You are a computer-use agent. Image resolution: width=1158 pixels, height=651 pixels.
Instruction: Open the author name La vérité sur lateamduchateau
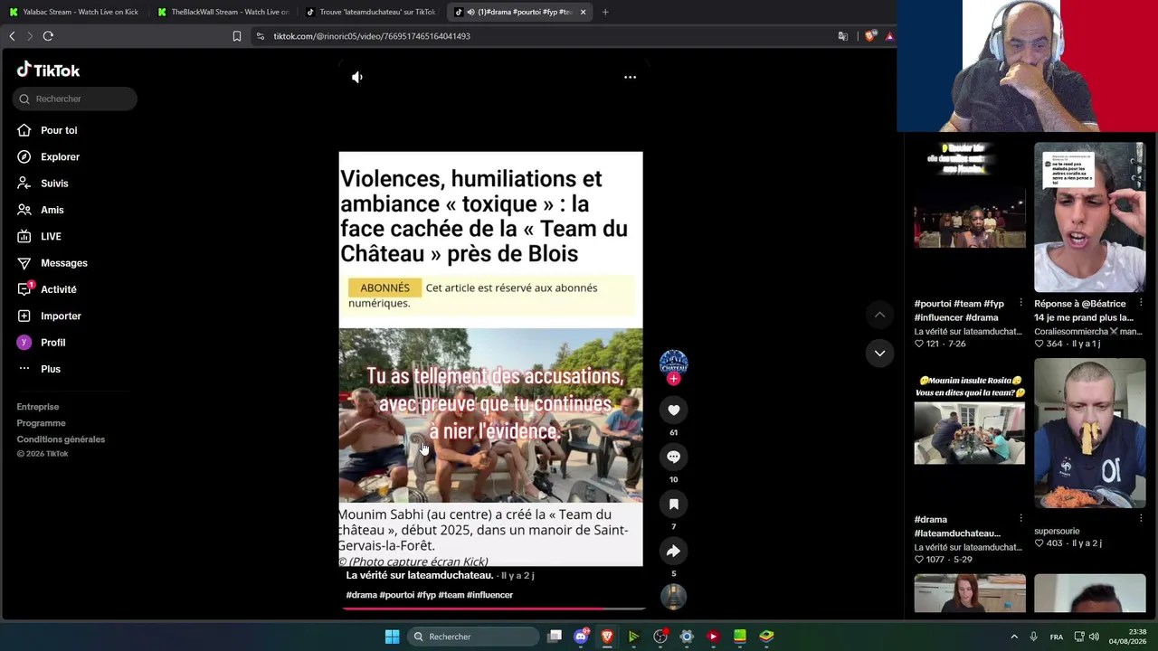(419, 575)
